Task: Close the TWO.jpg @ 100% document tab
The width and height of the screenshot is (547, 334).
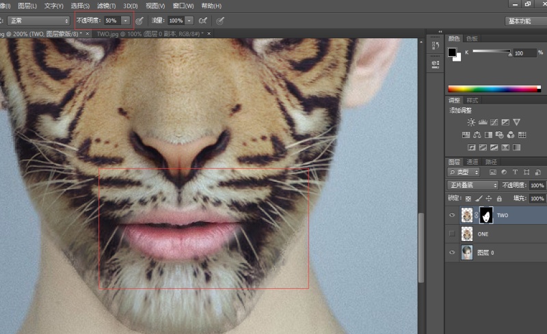Action: click(x=209, y=33)
